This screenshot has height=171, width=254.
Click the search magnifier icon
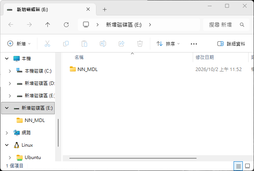point(242,25)
